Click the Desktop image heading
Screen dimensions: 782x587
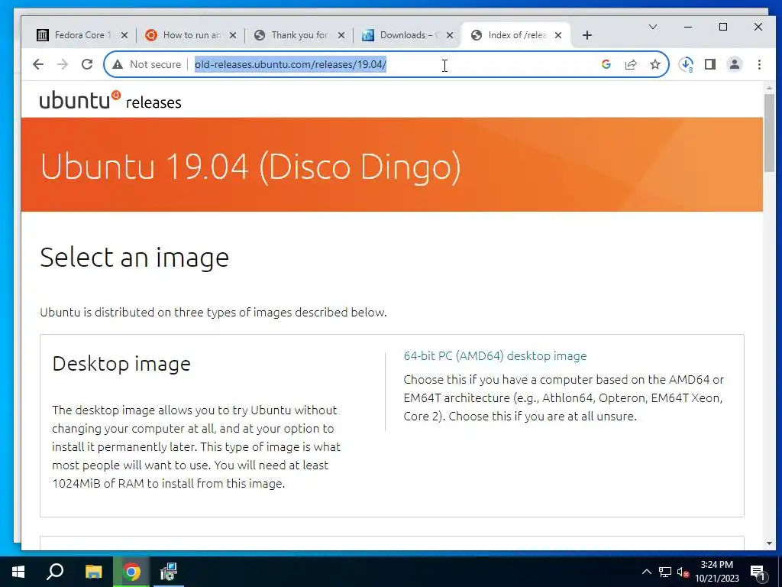point(121,364)
